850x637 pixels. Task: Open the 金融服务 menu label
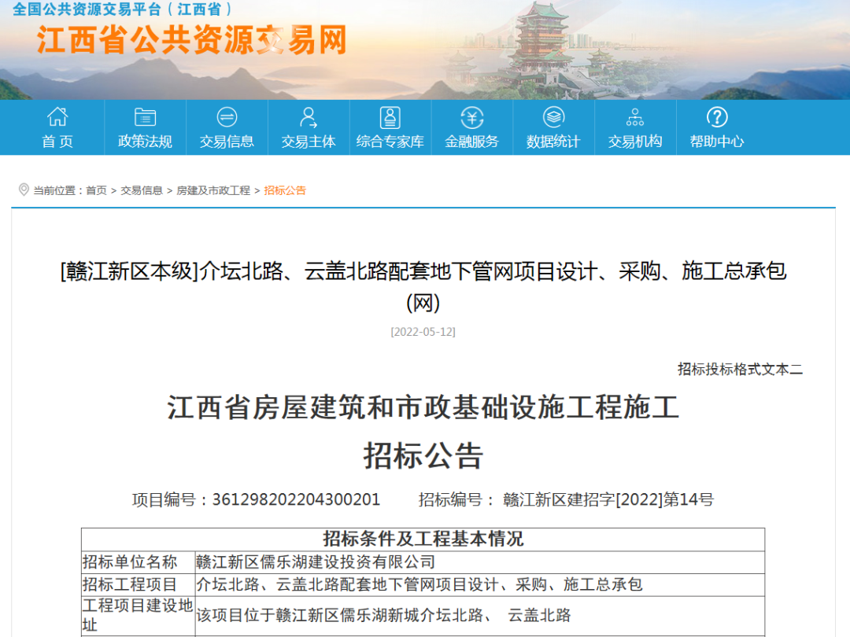coord(471,142)
